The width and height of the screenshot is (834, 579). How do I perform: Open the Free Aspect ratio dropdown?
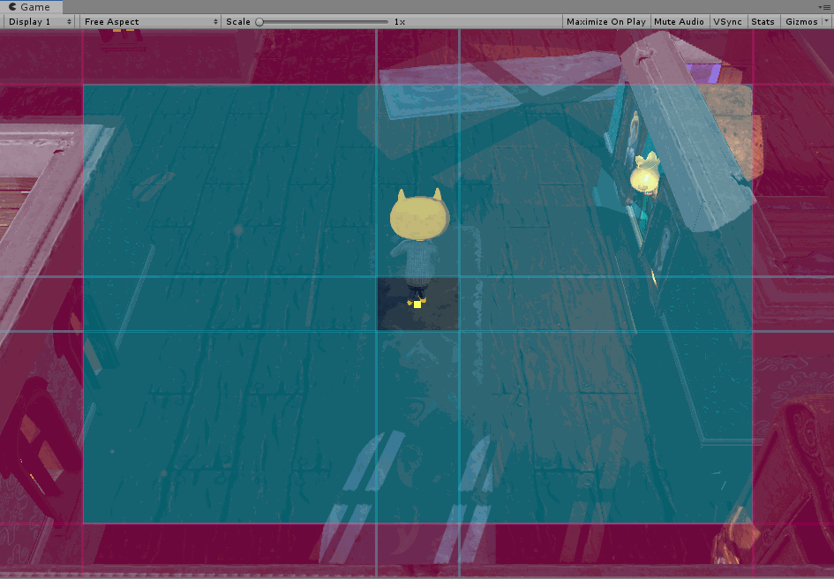pyautogui.click(x=151, y=22)
